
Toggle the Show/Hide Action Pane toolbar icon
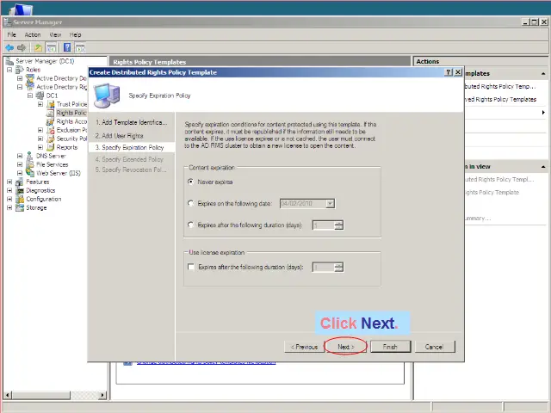(80, 48)
